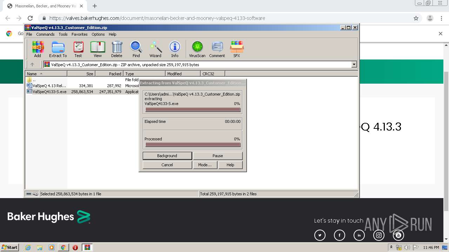Open the Commands menu

pyautogui.click(x=45, y=34)
